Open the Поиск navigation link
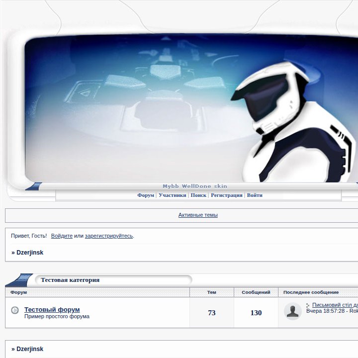This screenshot has height=358, width=358. pyautogui.click(x=198, y=195)
